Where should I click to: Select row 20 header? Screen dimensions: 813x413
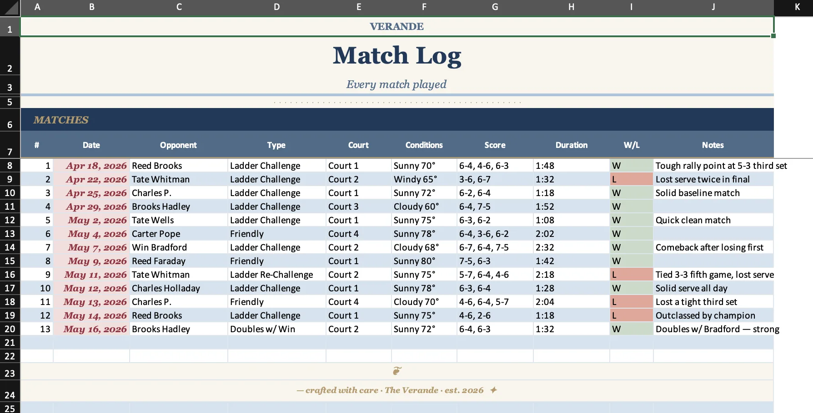pos(10,329)
